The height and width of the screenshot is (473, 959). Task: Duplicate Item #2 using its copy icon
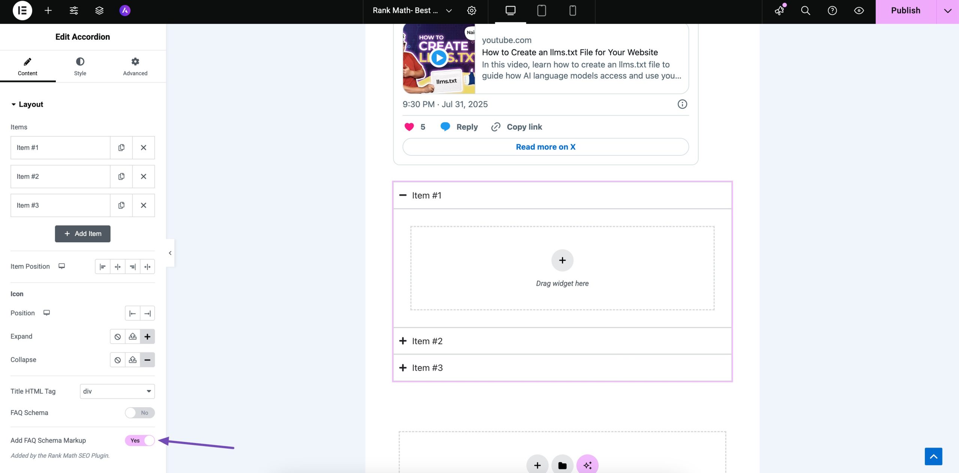pos(121,176)
